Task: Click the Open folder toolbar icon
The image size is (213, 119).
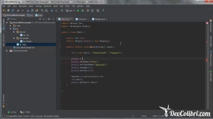Action: [x=4, y=11]
